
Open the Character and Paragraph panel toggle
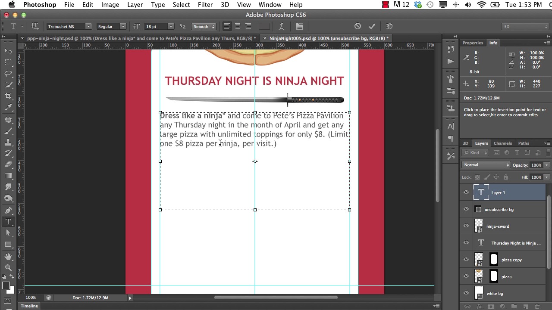click(299, 26)
